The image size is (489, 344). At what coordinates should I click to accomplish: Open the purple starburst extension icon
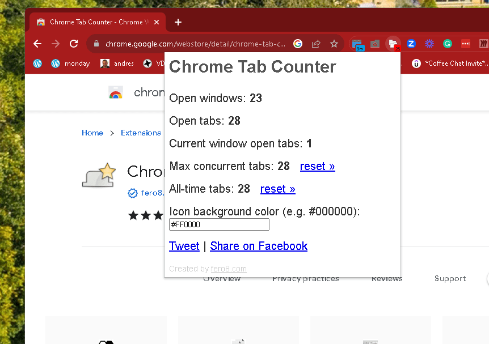[429, 44]
